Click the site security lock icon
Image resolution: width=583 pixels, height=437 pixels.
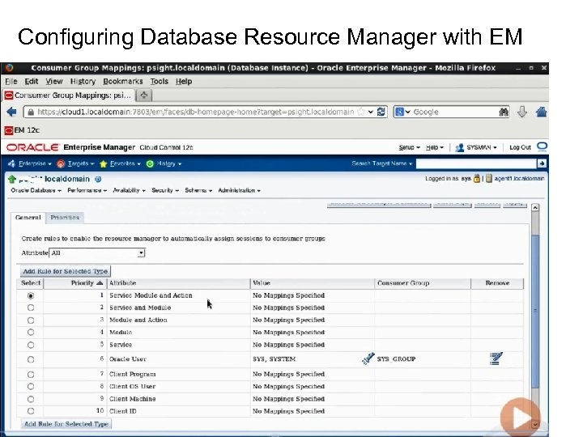point(31,112)
